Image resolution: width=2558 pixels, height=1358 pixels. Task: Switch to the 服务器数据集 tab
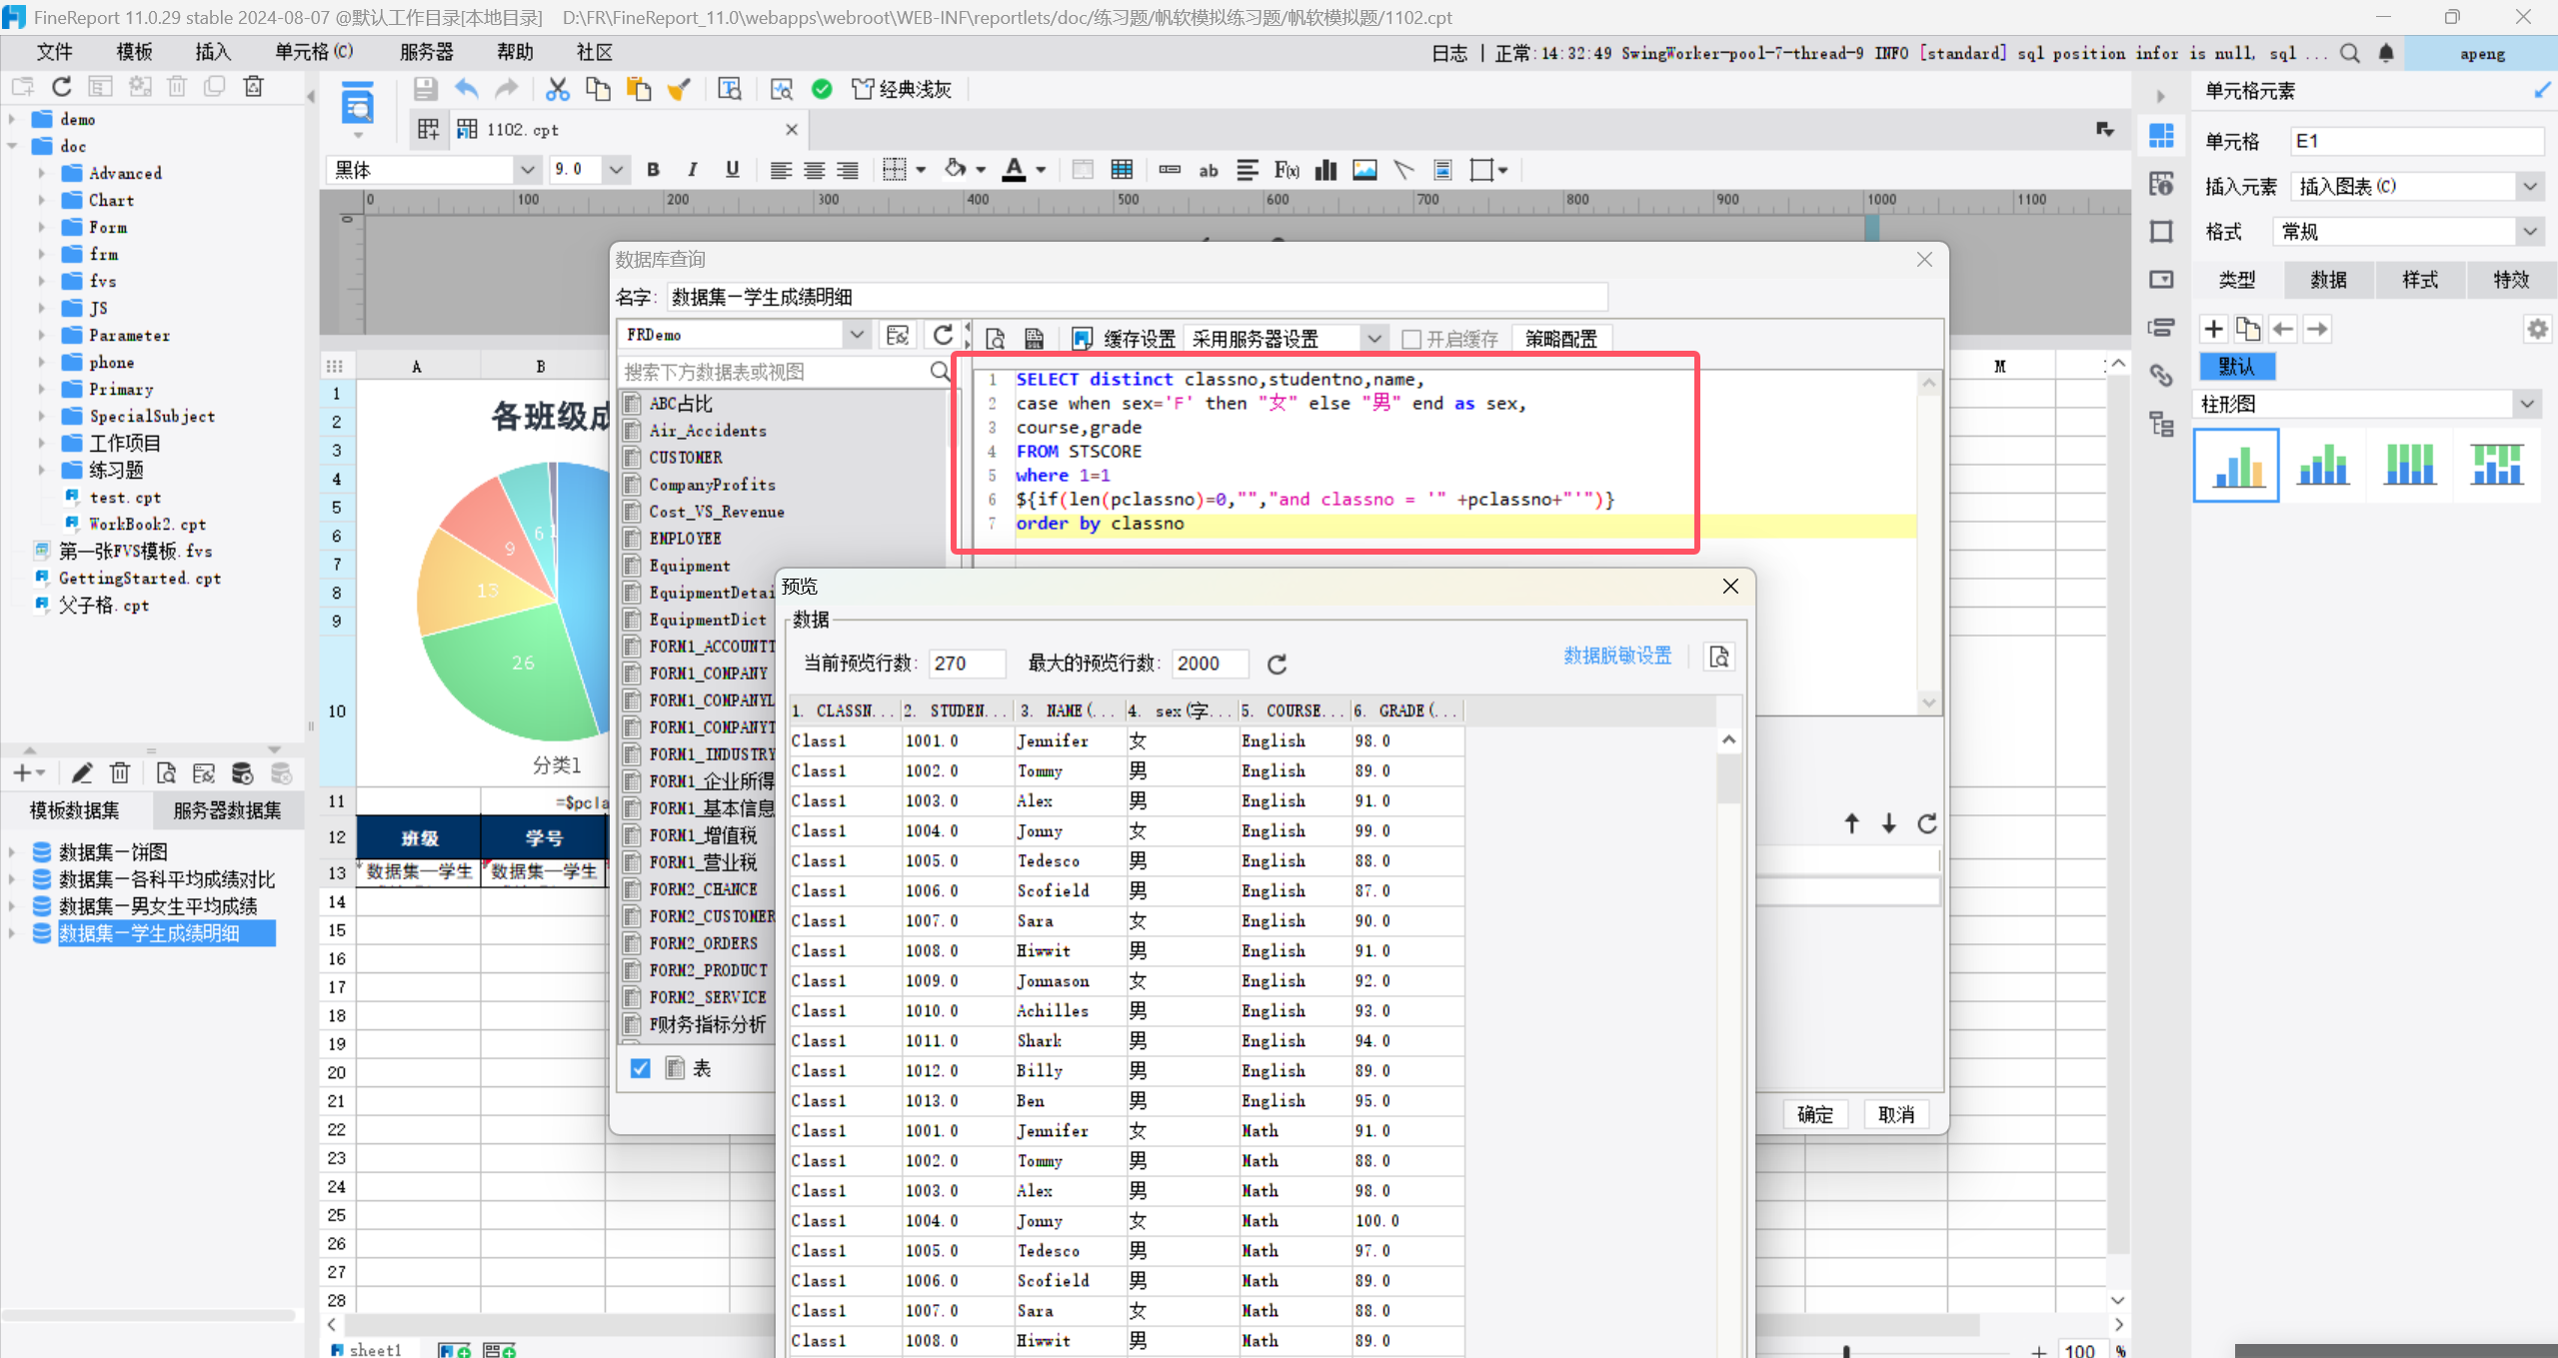[x=227, y=809]
